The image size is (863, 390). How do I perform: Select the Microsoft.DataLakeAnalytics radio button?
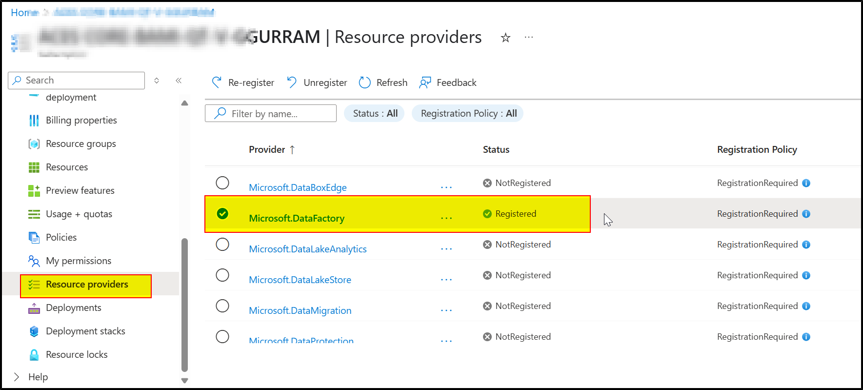tap(222, 244)
